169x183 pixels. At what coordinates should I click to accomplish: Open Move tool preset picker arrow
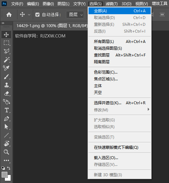29,15
